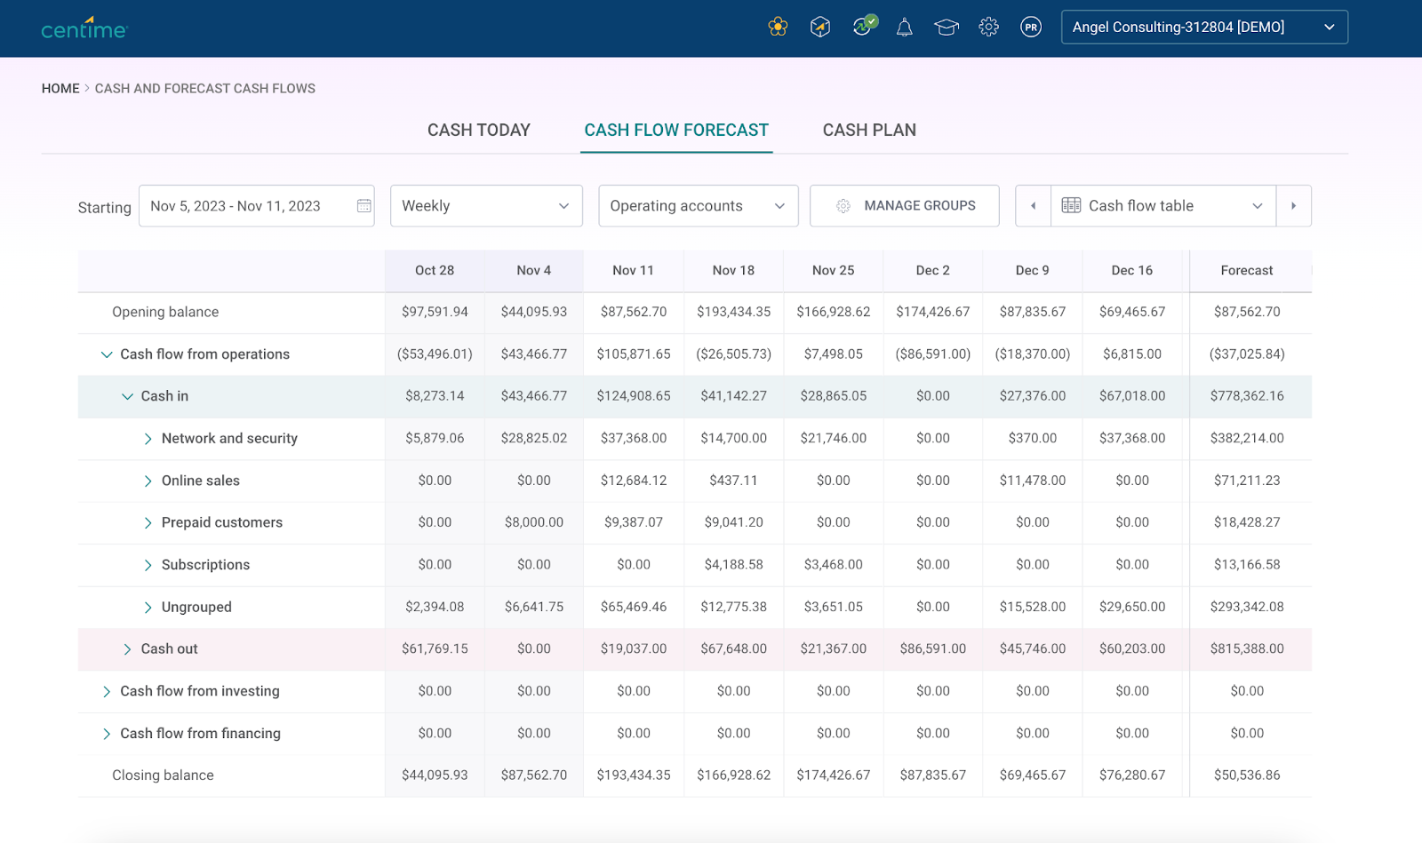
Task: Go to Home breadcrumb link
Action: [60, 89]
